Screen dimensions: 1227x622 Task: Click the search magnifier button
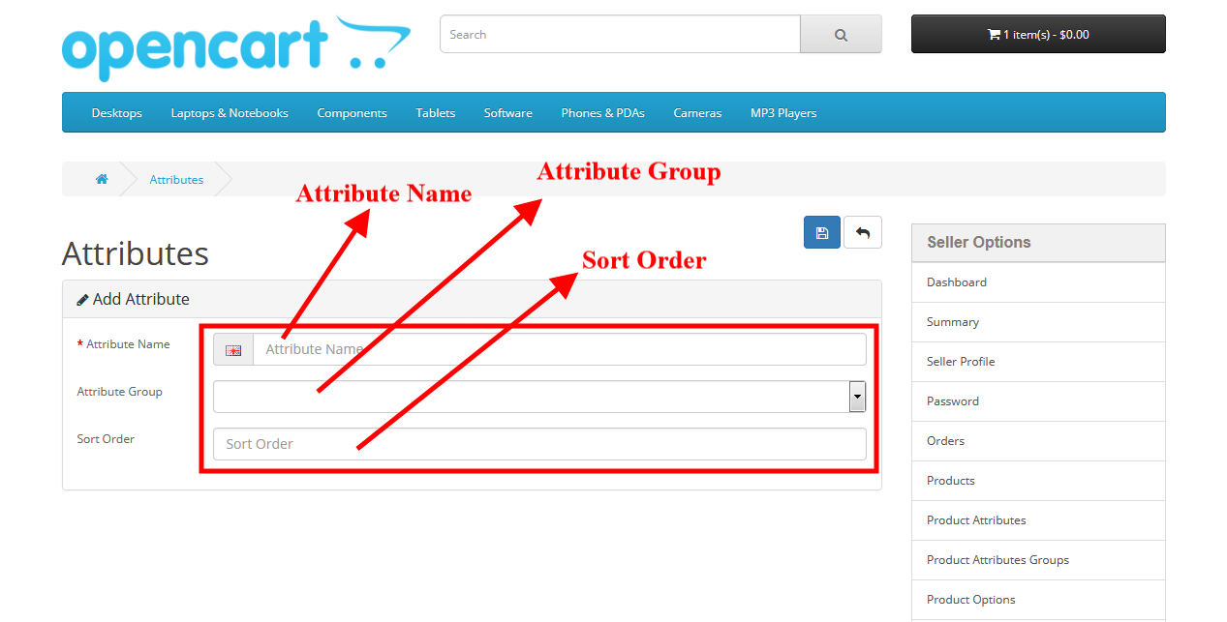click(841, 35)
